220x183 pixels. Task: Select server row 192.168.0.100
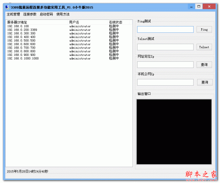(69, 26)
